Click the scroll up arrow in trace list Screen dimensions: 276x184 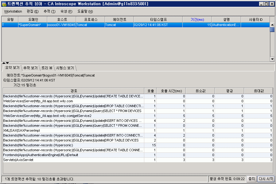pyautogui.click(x=272, y=25)
